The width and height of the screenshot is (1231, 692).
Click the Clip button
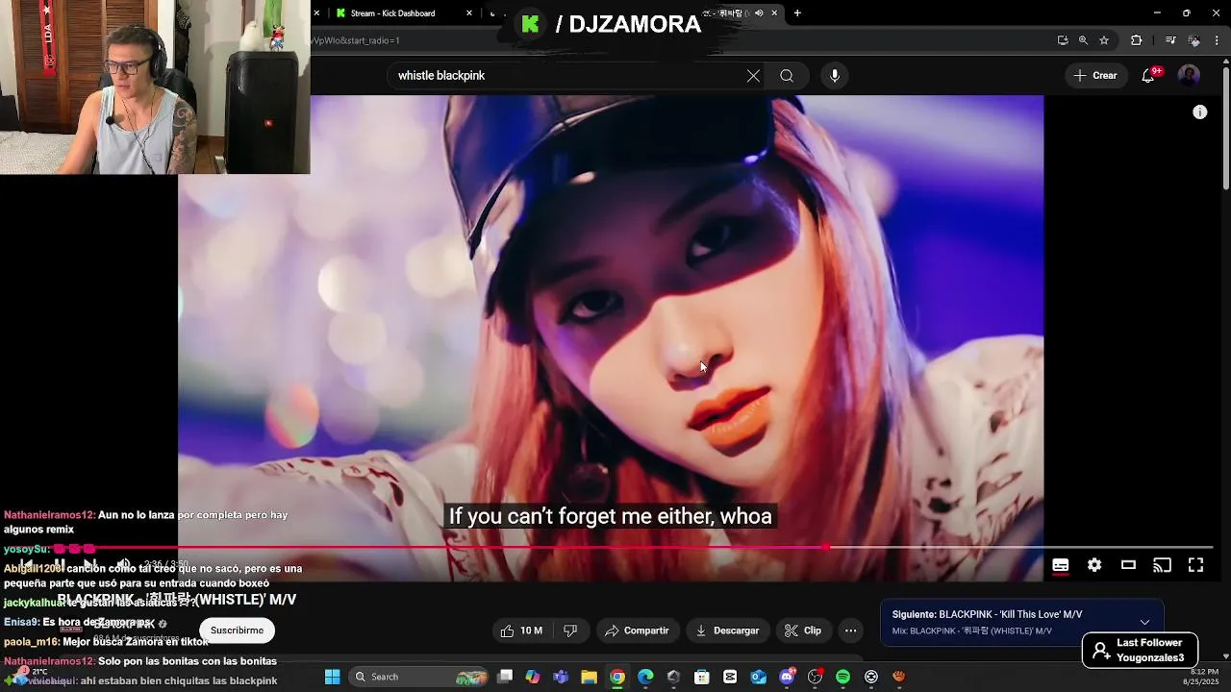tap(802, 630)
